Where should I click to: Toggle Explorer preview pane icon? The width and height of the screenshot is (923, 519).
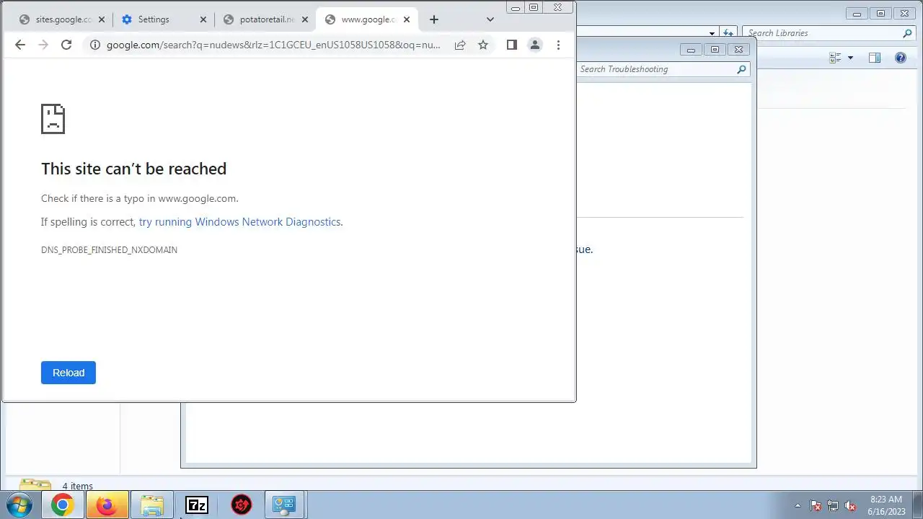tap(875, 58)
